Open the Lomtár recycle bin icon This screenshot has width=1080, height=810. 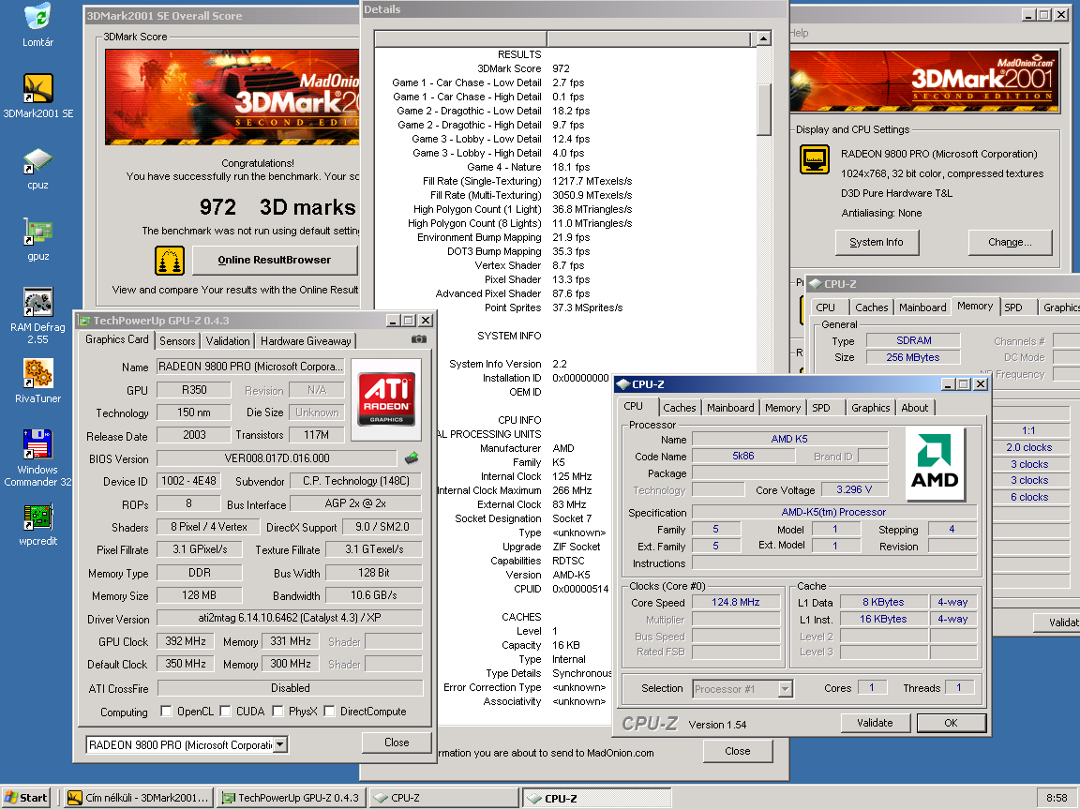[37, 25]
